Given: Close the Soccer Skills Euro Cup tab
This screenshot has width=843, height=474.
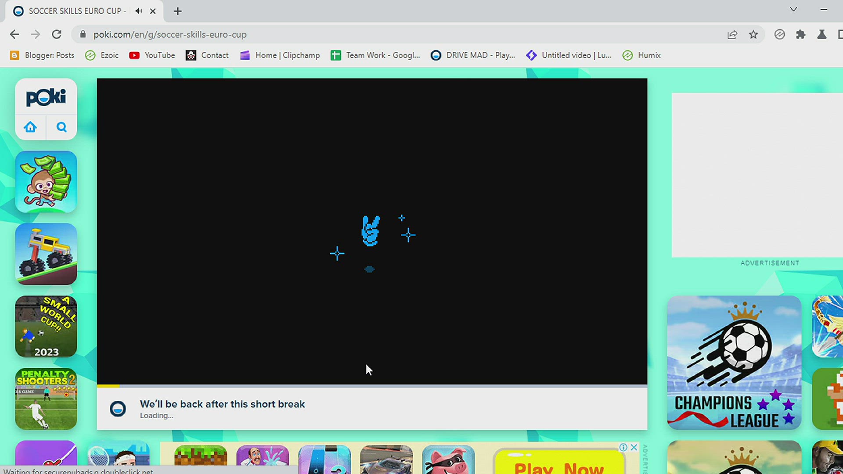Looking at the screenshot, I should pos(153,11).
